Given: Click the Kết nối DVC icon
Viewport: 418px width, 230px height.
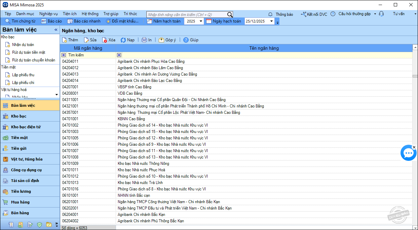Looking at the screenshot, I should click(x=304, y=14).
